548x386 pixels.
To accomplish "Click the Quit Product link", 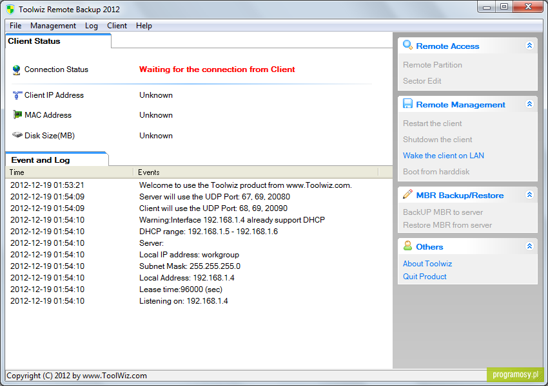I will (425, 277).
